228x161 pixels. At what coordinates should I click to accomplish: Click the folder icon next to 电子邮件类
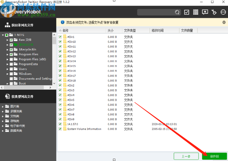7,126
